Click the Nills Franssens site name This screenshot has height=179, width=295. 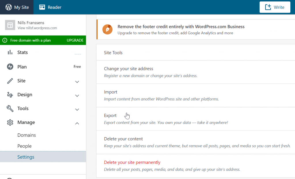click(31, 23)
